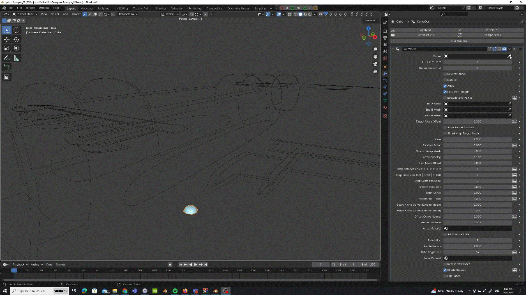The image size is (526, 295).
Task: Click the eyedropper for End A Mesh
Action: pyautogui.click(x=509, y=104)
